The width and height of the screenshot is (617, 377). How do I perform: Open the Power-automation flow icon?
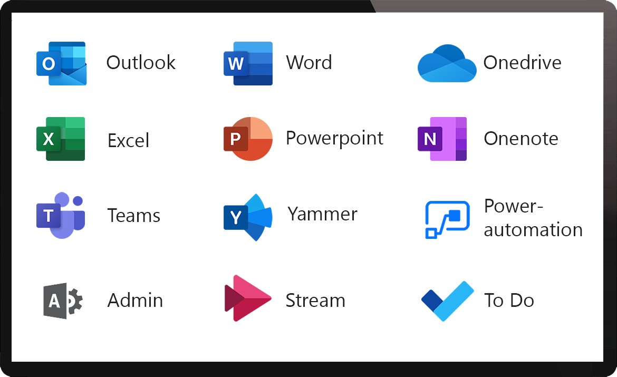(446, 218)
